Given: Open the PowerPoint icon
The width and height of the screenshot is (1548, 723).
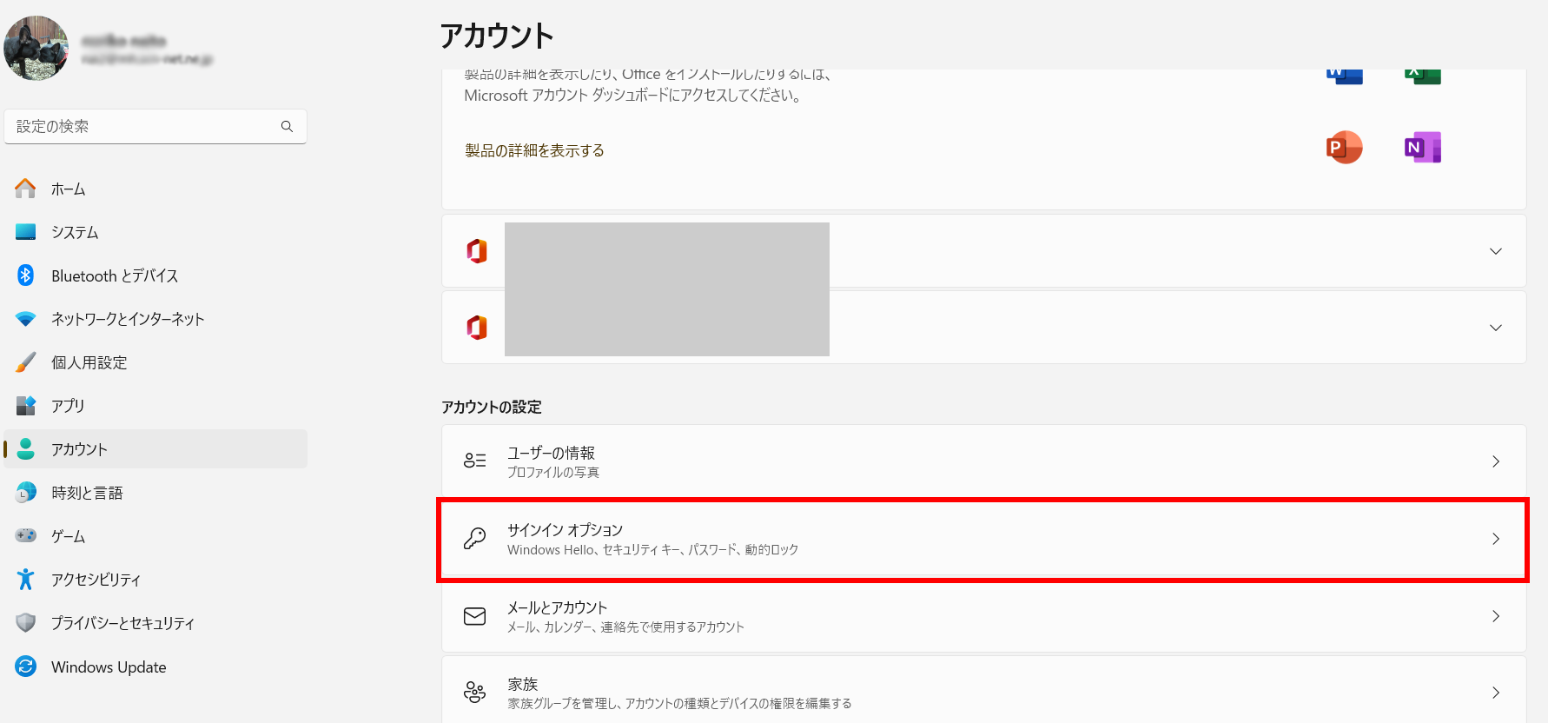Looking at the screenshot, I should pos(1344,147).
